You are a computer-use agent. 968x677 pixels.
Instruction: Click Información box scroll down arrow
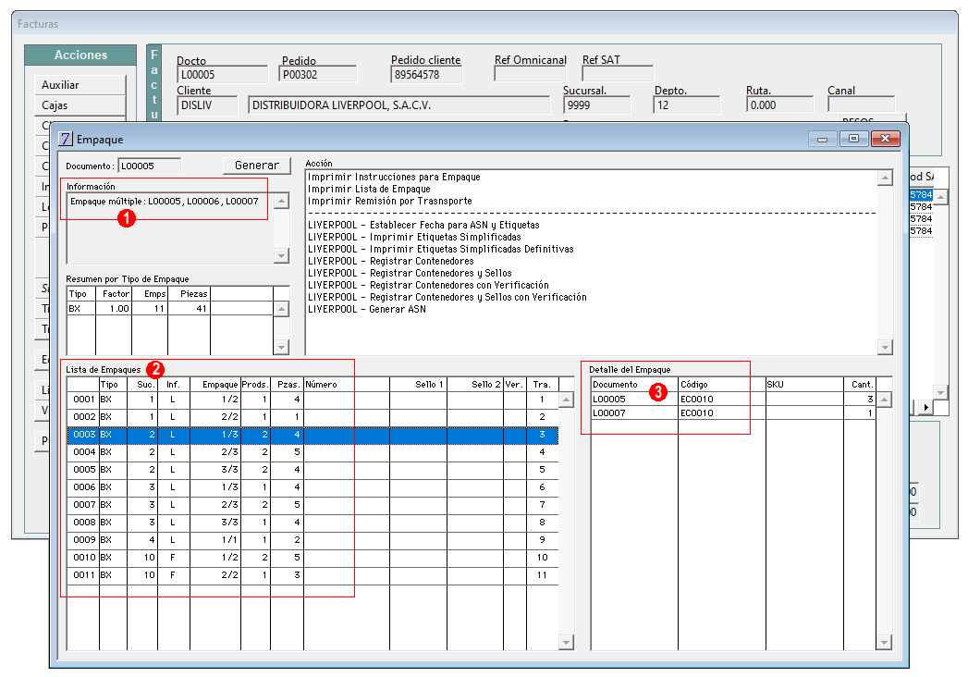pos(281,256)
